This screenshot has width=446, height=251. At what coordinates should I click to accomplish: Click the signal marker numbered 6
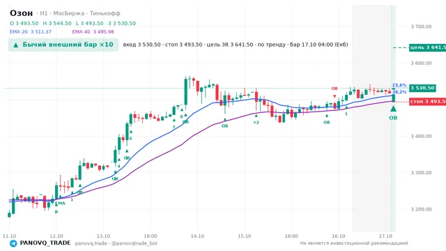(x=131, y=139)
